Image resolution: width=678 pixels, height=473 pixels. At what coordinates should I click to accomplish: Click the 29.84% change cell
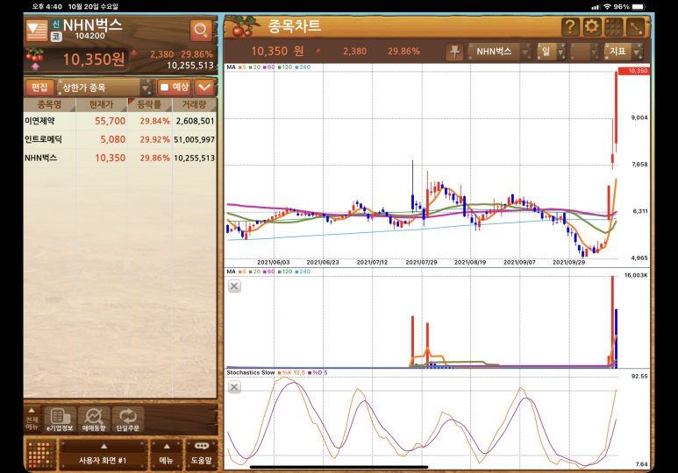[x=154, y=121]
